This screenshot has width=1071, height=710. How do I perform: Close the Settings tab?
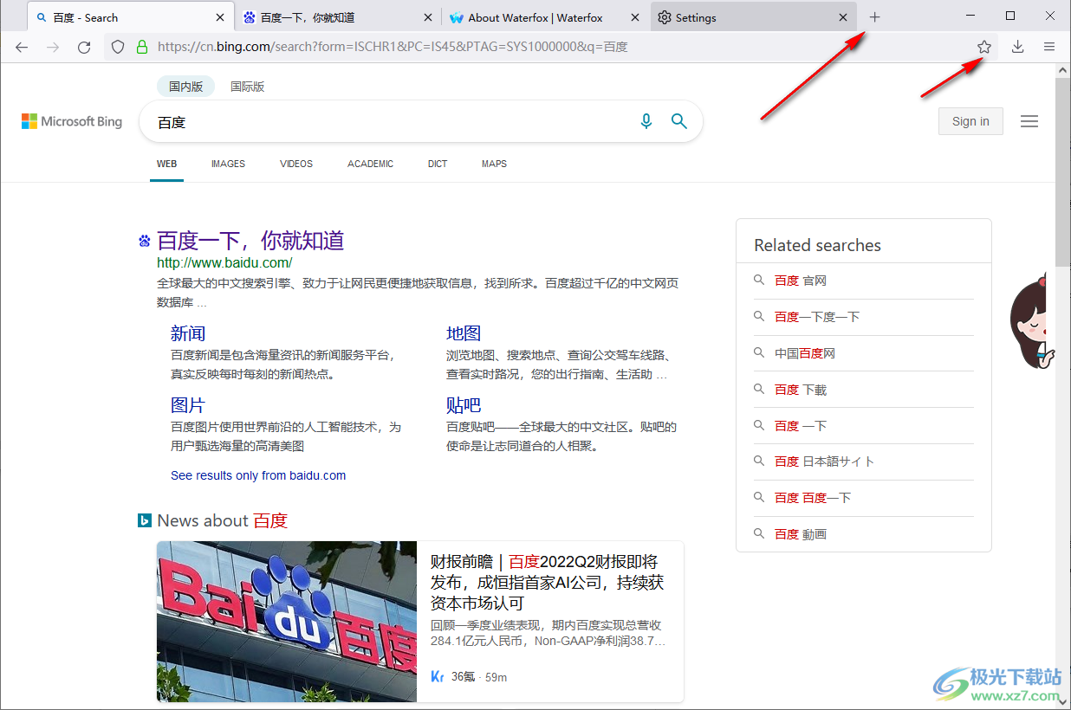click(844, 17)
